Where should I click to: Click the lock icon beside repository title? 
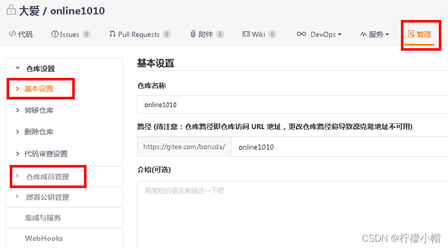click(x=11, y=10)
